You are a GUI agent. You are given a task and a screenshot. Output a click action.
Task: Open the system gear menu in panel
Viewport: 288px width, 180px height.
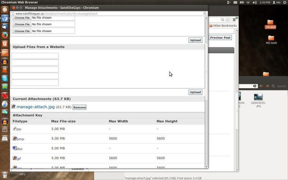pos(285,2)
